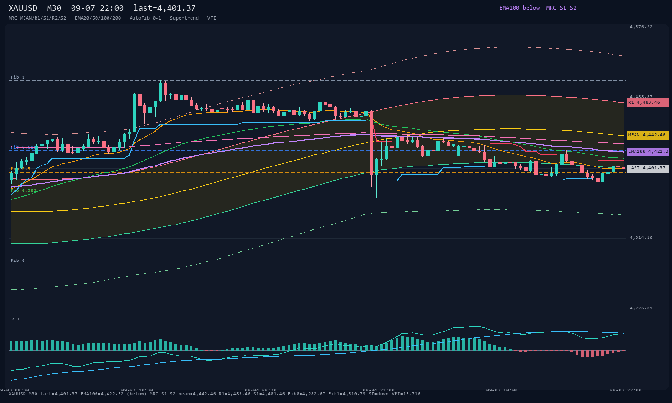Click the R1 4,483.46 price tag

tap(648, 102)
